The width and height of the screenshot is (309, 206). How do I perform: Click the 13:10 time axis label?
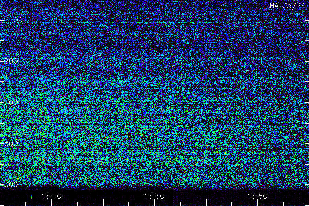pyautogui.click(x=51, y=196)
